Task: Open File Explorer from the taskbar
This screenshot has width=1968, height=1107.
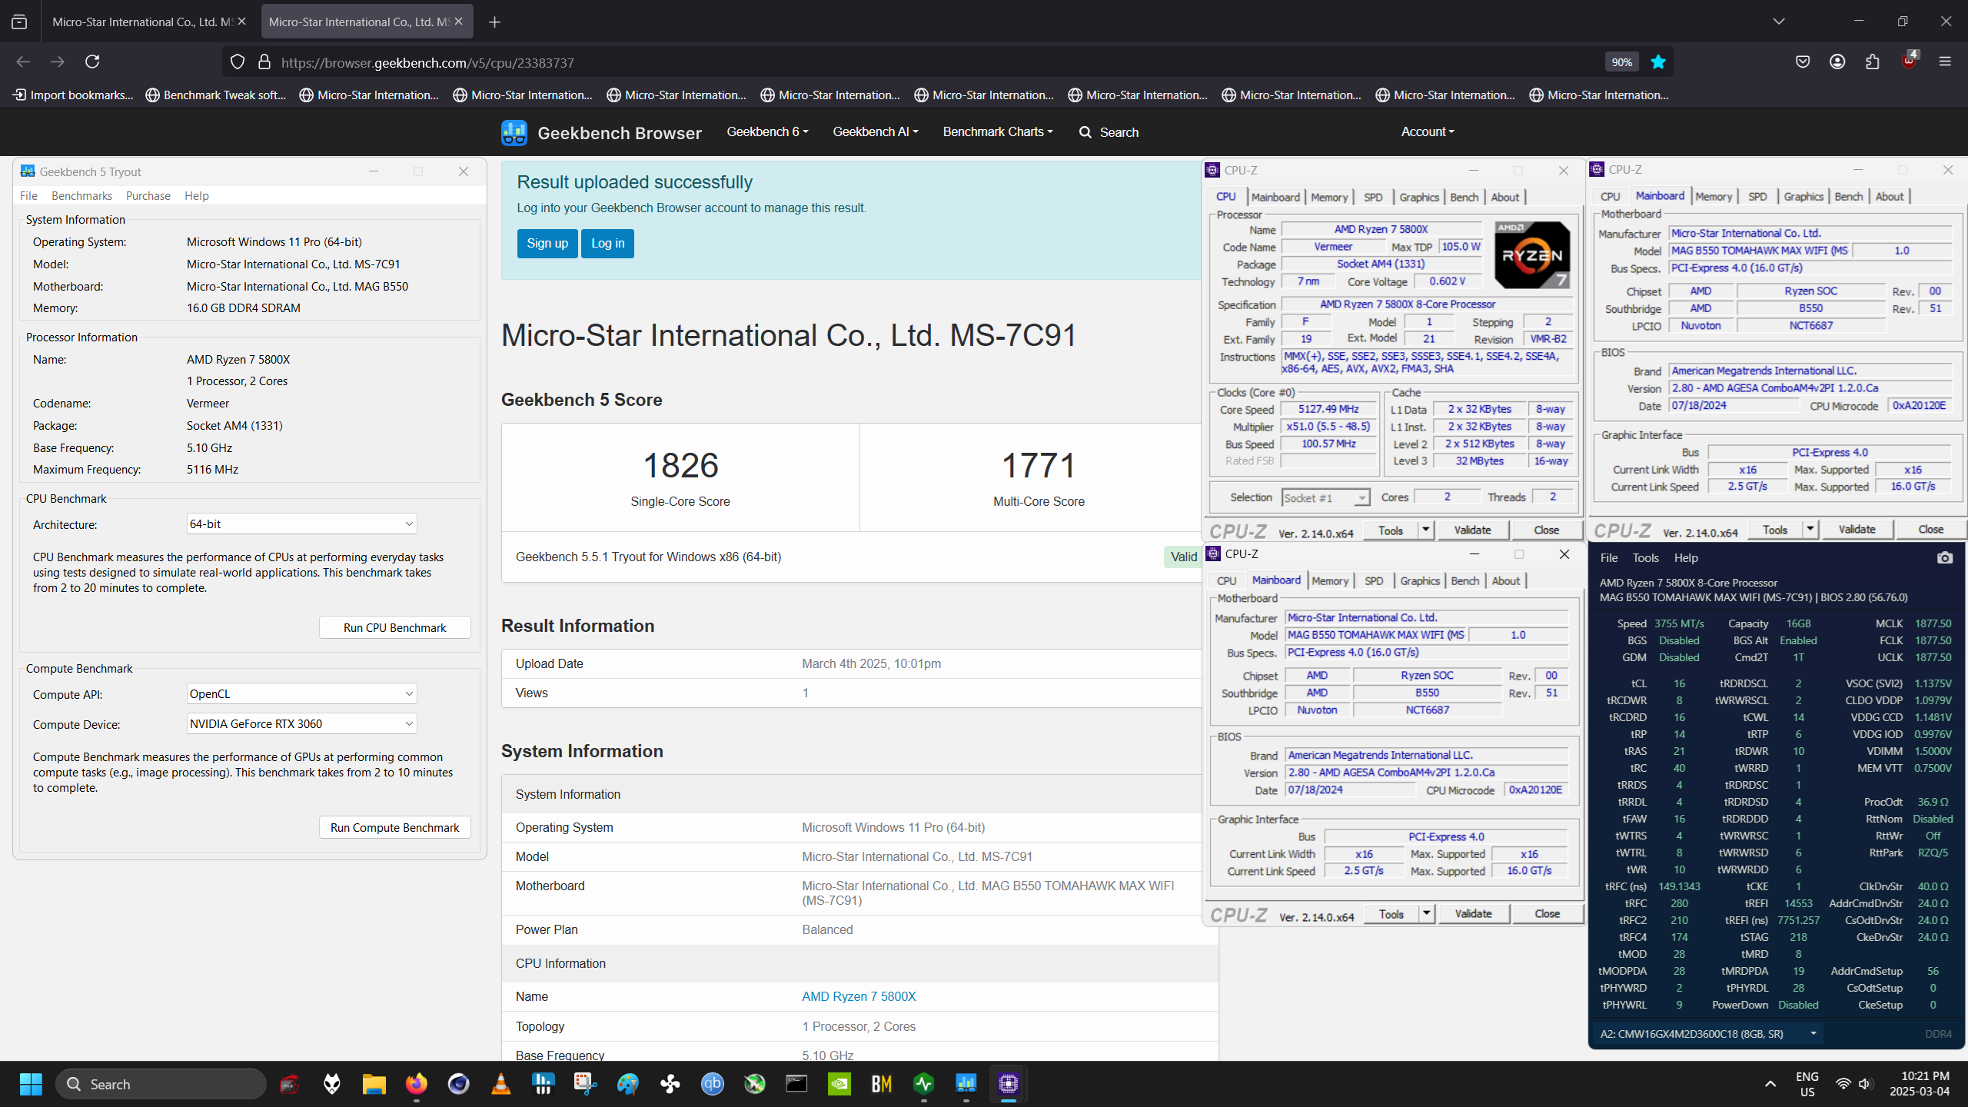Action: tap(374, 1084)
